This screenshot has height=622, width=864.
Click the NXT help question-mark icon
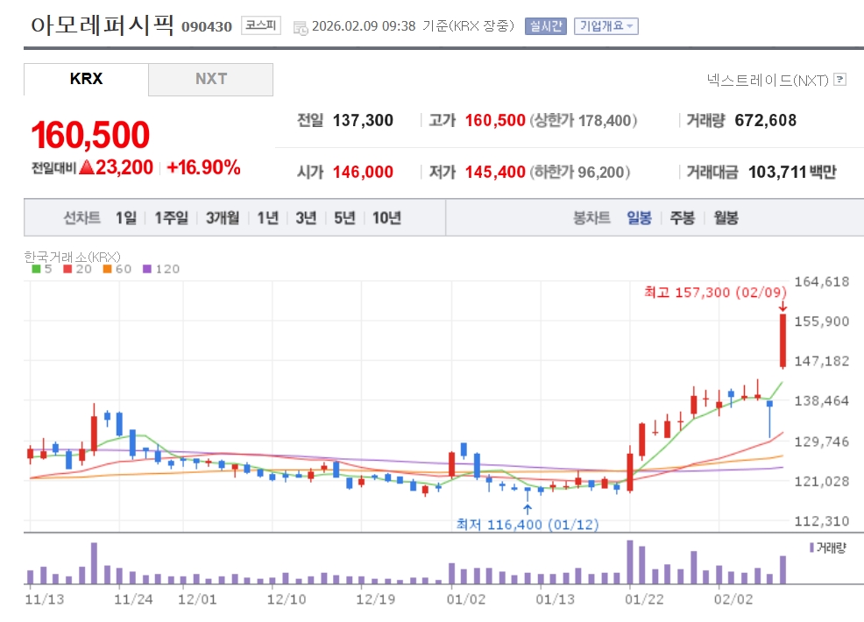[x=840, y=80]
